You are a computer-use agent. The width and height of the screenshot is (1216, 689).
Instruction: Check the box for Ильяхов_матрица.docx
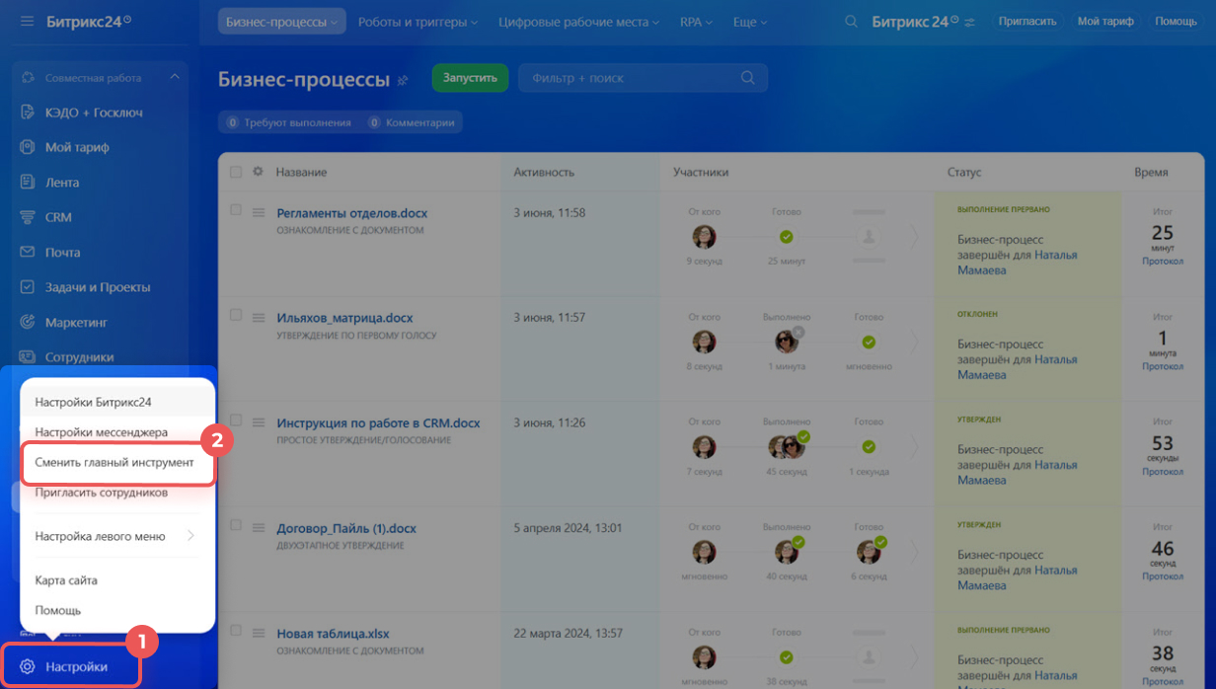tap(236, 315)
